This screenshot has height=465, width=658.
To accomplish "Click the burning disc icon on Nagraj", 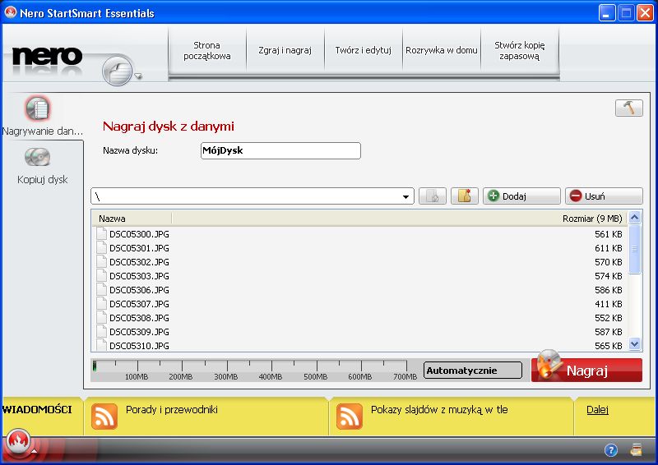I will click(549, 365).
